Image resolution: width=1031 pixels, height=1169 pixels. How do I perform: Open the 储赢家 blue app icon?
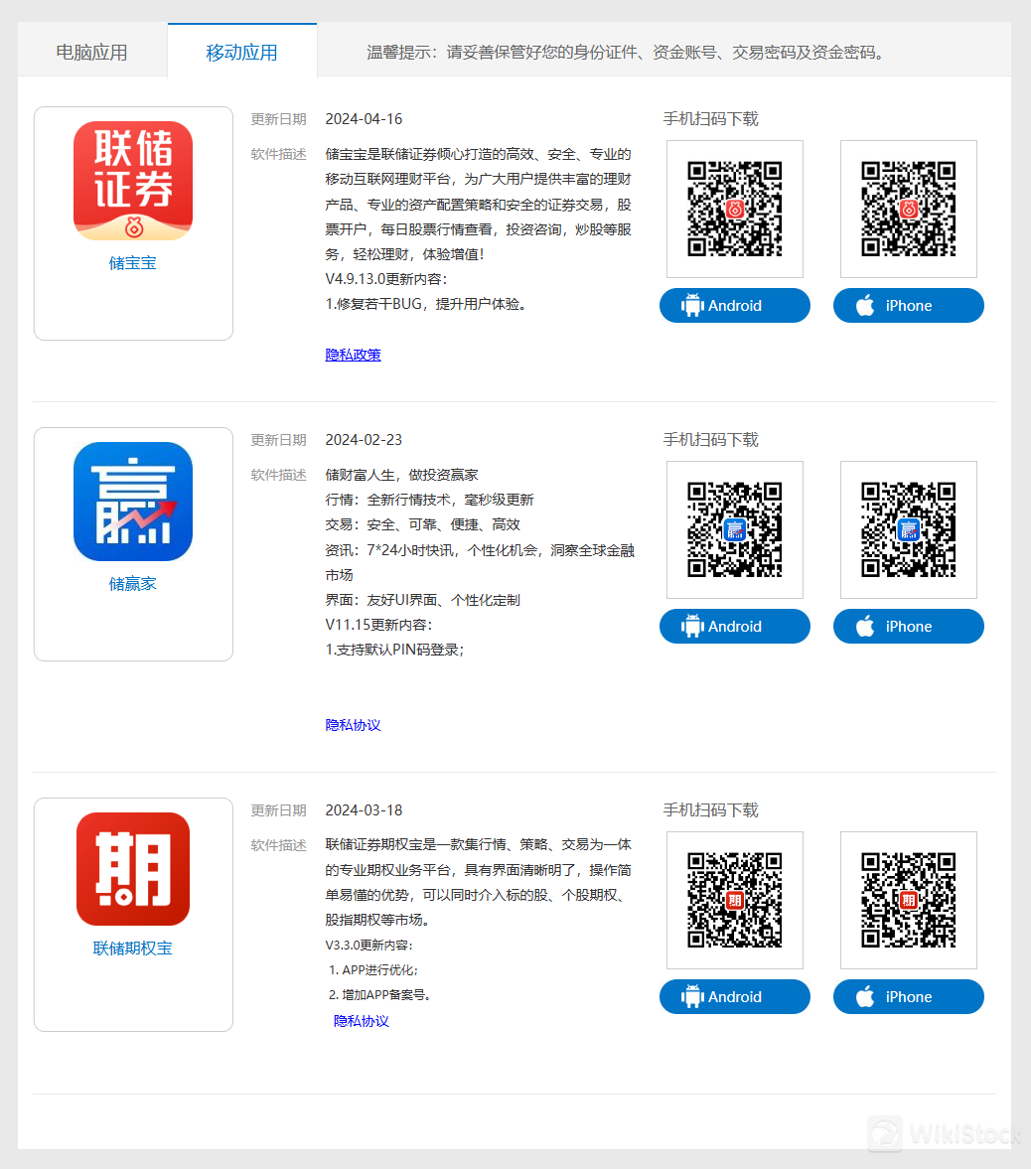pyautogui.click(x=133, y=501)
